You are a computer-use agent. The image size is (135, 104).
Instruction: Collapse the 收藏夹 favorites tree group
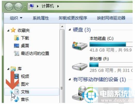click(8, 30)
